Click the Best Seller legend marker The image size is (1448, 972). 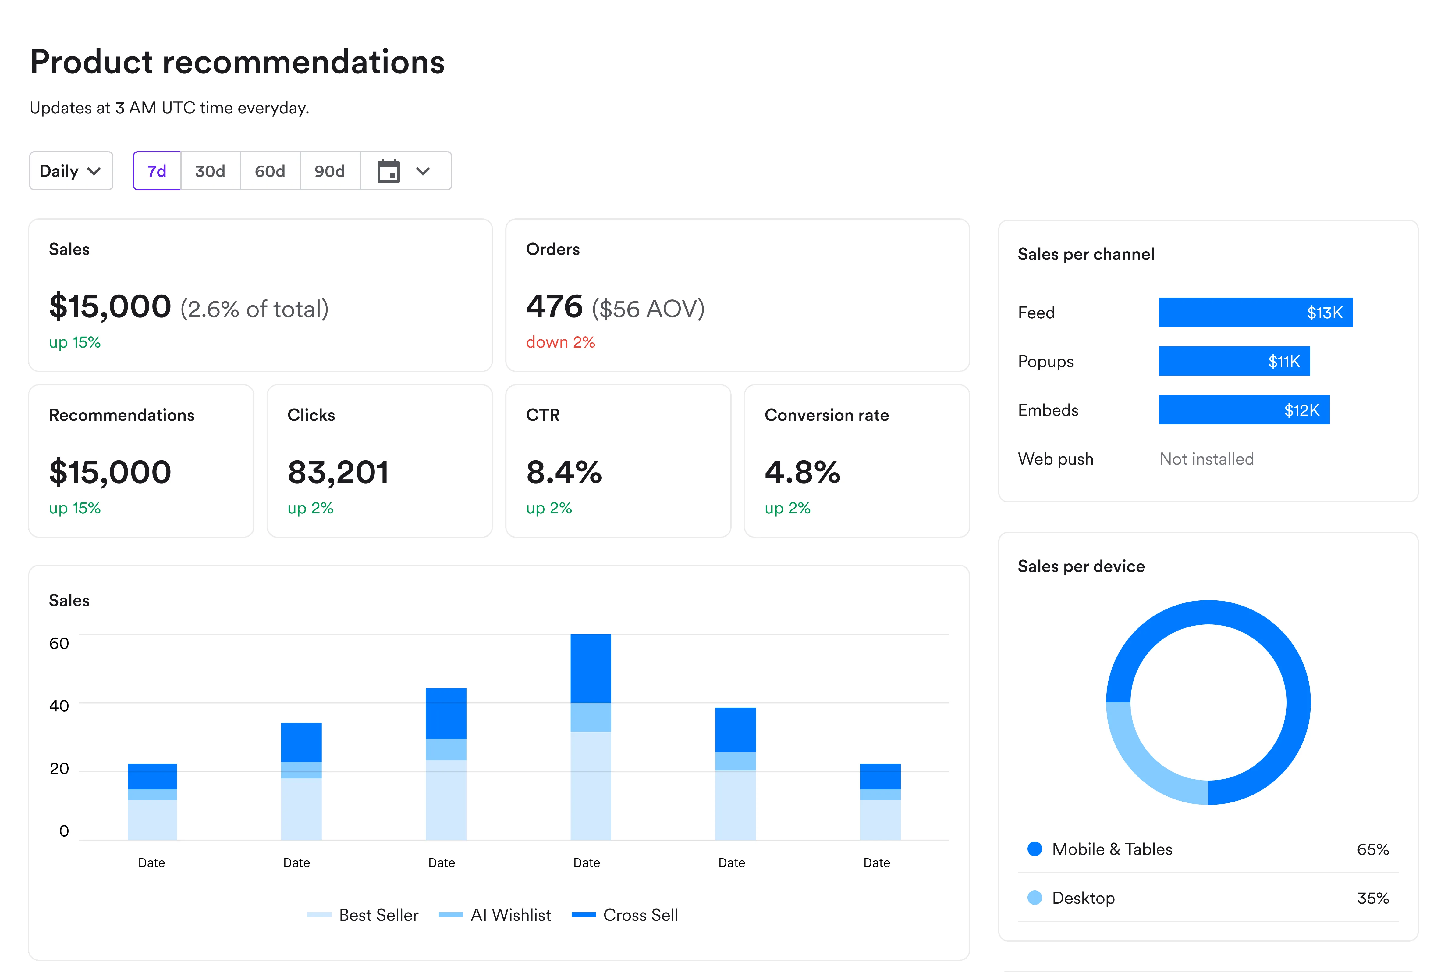point(320,915)
